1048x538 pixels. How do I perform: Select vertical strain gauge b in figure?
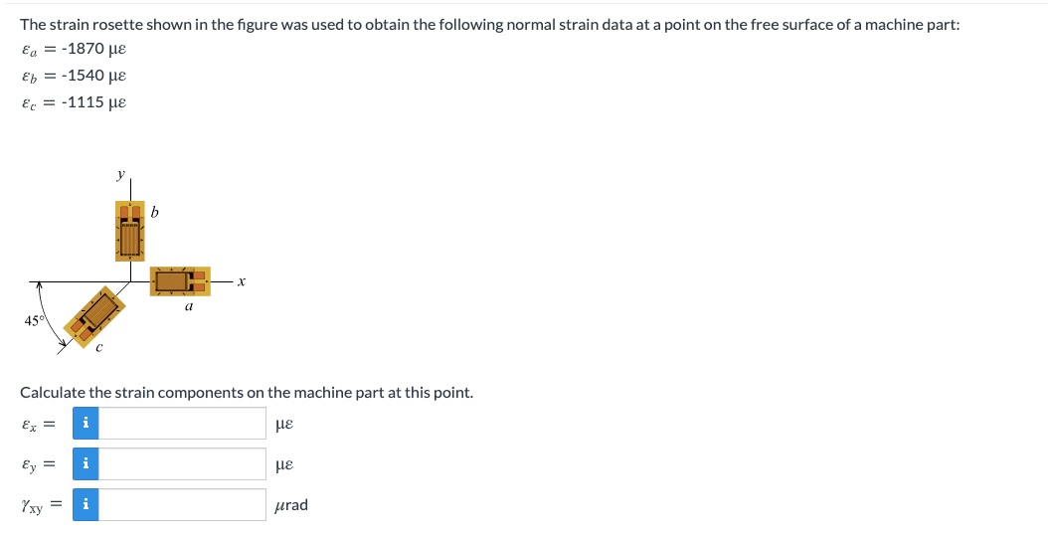click(129, 232)
